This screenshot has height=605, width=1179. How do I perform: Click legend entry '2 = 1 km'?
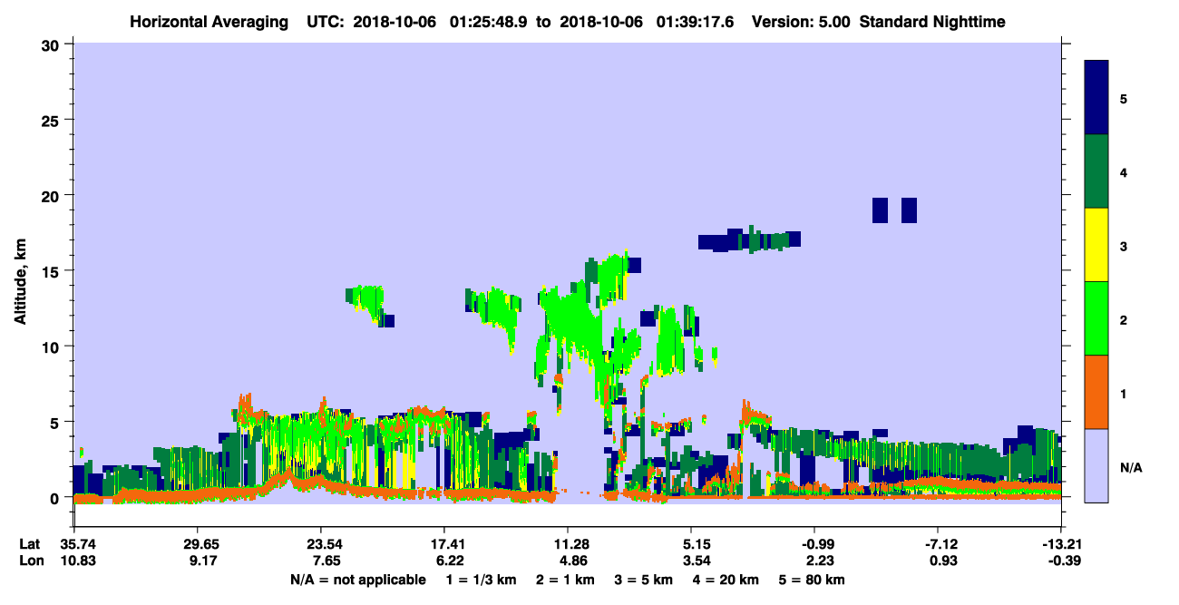tap(565, 580)
